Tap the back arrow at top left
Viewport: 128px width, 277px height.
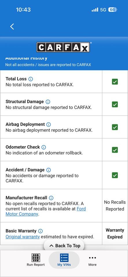(x=12, y=27)
